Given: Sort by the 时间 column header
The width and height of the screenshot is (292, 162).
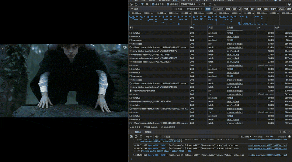Looking at the screenshot, I should (283, 28).
